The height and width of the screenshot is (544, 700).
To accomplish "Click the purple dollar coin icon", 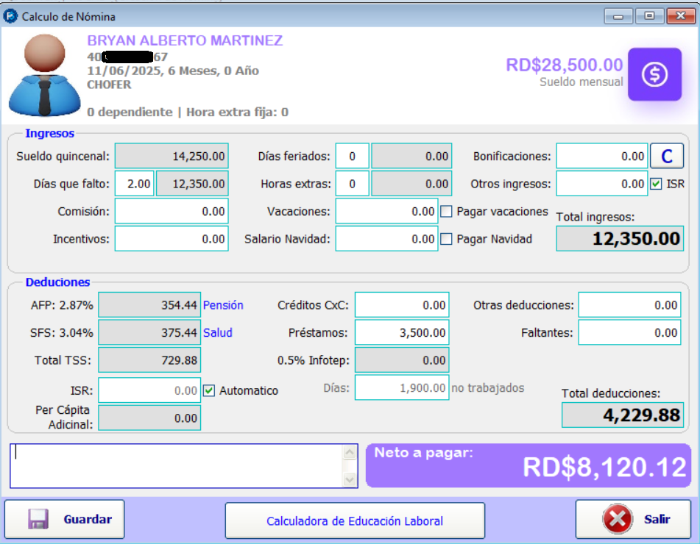I will (654, 76).
